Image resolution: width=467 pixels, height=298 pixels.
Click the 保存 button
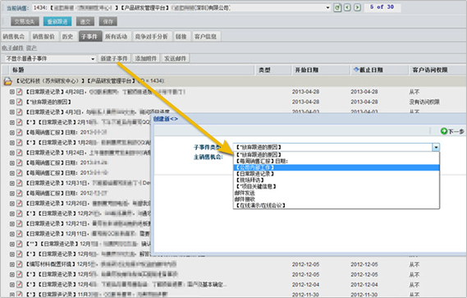click(x=108, y=21)
